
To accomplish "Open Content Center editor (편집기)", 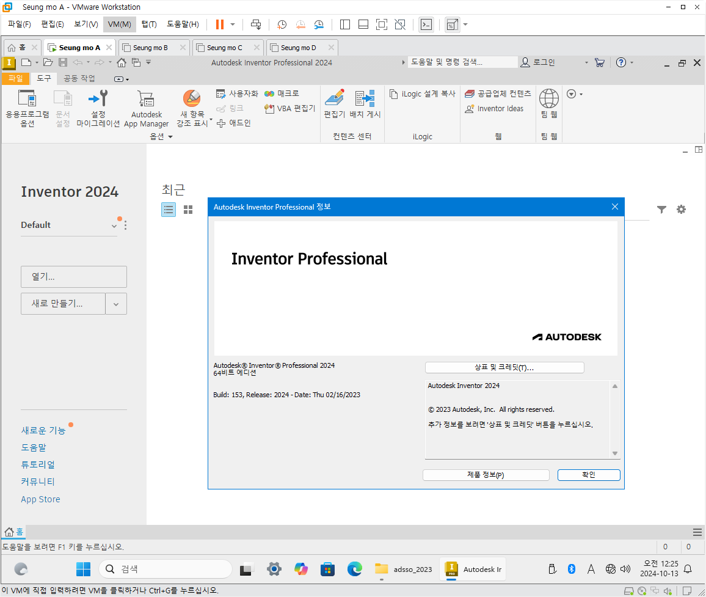I will pyautogui.click(x=335, y=104).
